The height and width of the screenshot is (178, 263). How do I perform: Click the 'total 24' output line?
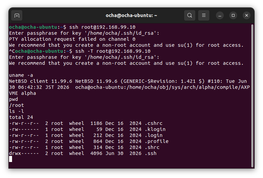tap(21, 117)
